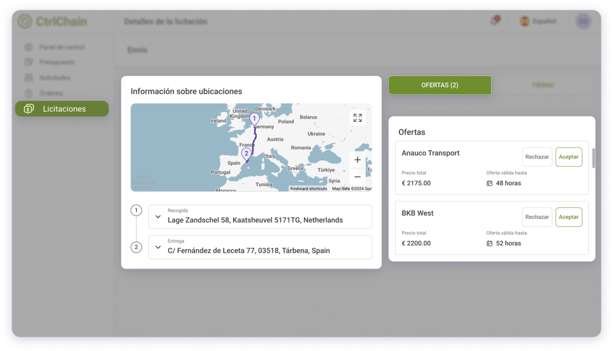Zoom out on the map with minus button

click(x=357, y=177)
